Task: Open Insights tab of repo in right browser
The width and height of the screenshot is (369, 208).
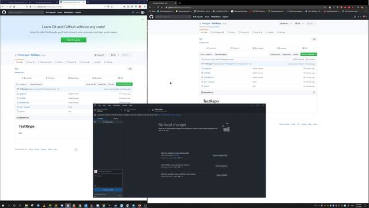Action: pos(270,32)
